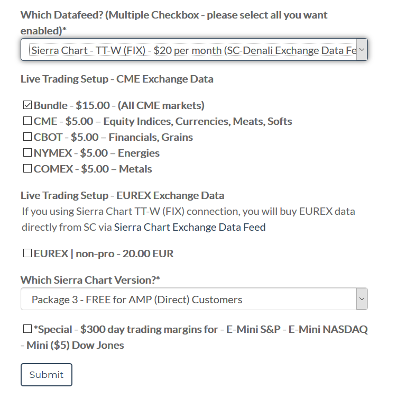The image size is (406, 407).
Task: Click the "Financials, Grains" label text
Action: [x=151, y=137]
